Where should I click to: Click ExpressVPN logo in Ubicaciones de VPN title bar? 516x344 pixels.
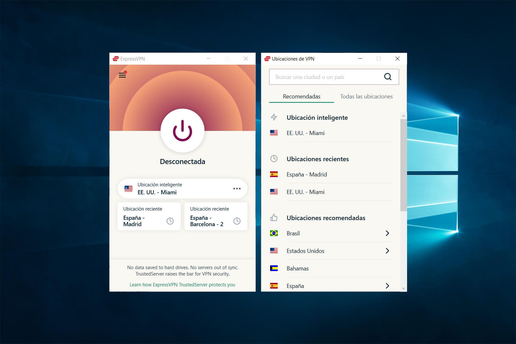coord(267,59)
